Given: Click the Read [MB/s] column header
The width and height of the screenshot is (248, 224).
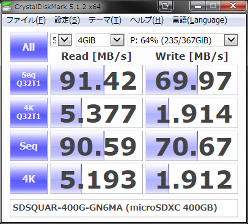Looking at the screenshot, I should tap(97, 56).
